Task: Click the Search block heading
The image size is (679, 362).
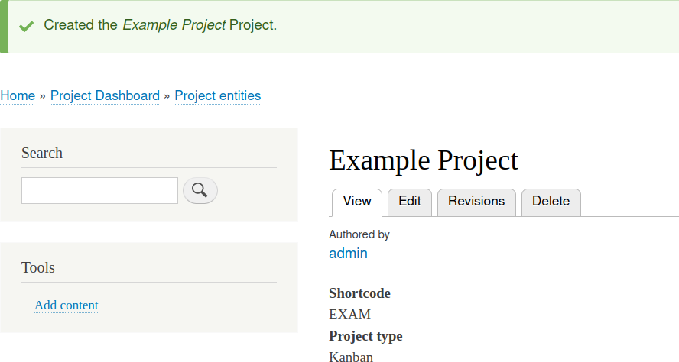Action: (x=42, y=153)
